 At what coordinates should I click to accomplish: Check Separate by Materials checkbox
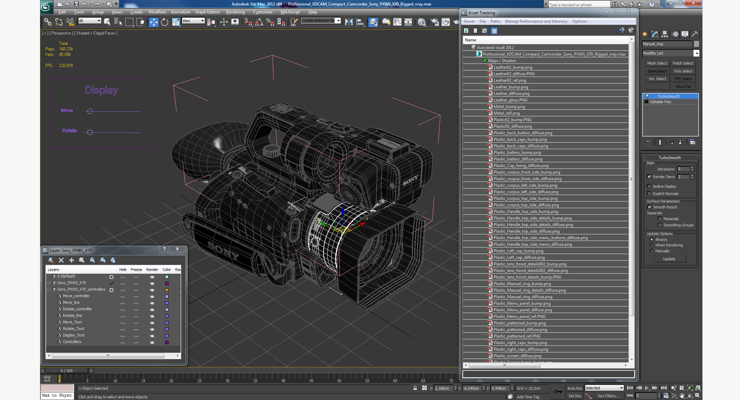click(660, 218)
